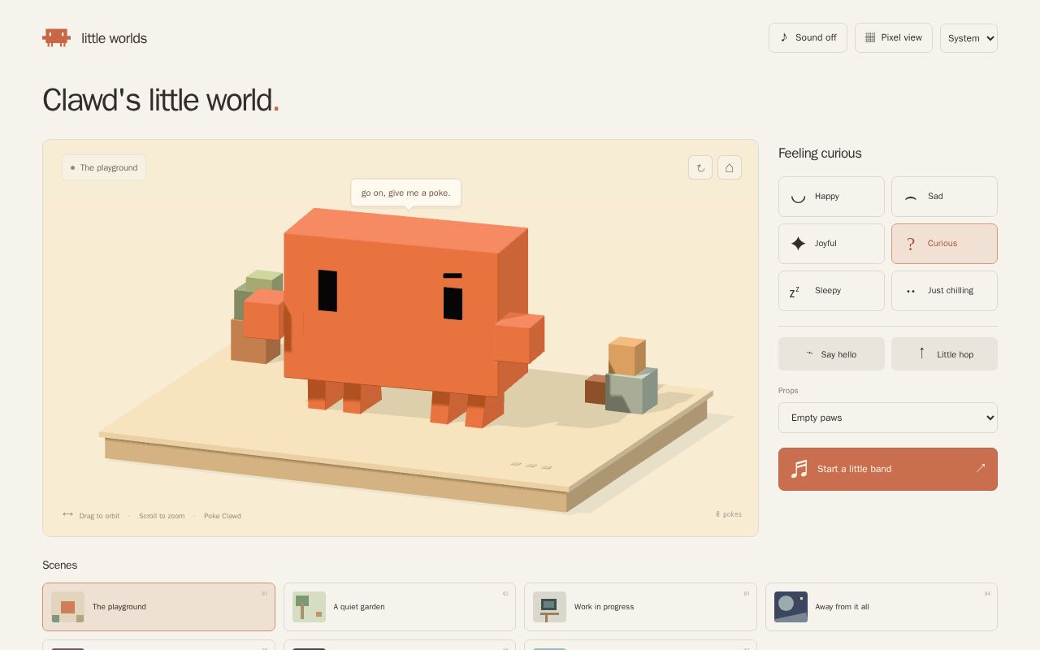Switch to A quiet garden scene

click(400, 607)
